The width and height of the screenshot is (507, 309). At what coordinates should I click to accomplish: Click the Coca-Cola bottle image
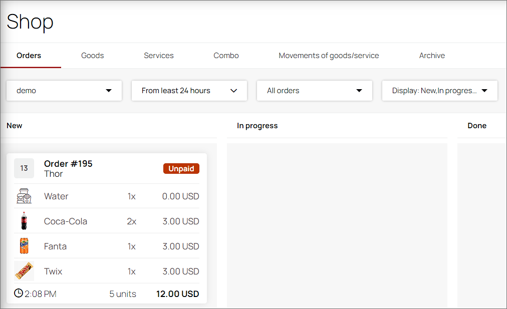pos(24,221)
